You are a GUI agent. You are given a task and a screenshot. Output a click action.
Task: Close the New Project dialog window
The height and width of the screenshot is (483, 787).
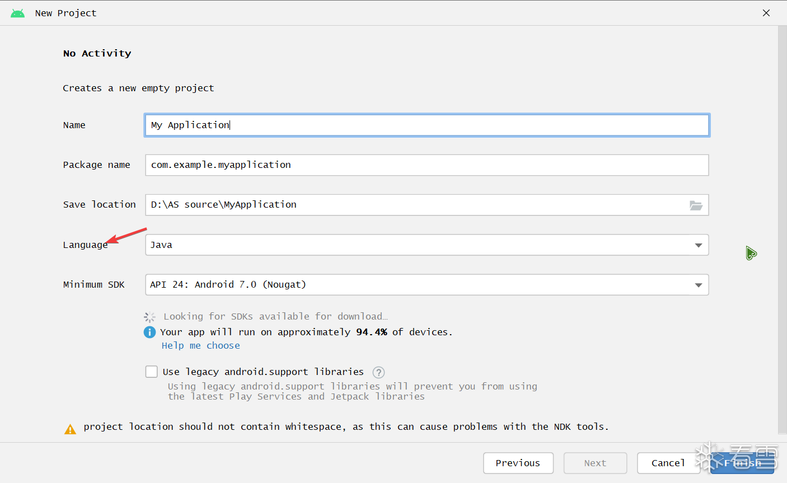(766, 13)
